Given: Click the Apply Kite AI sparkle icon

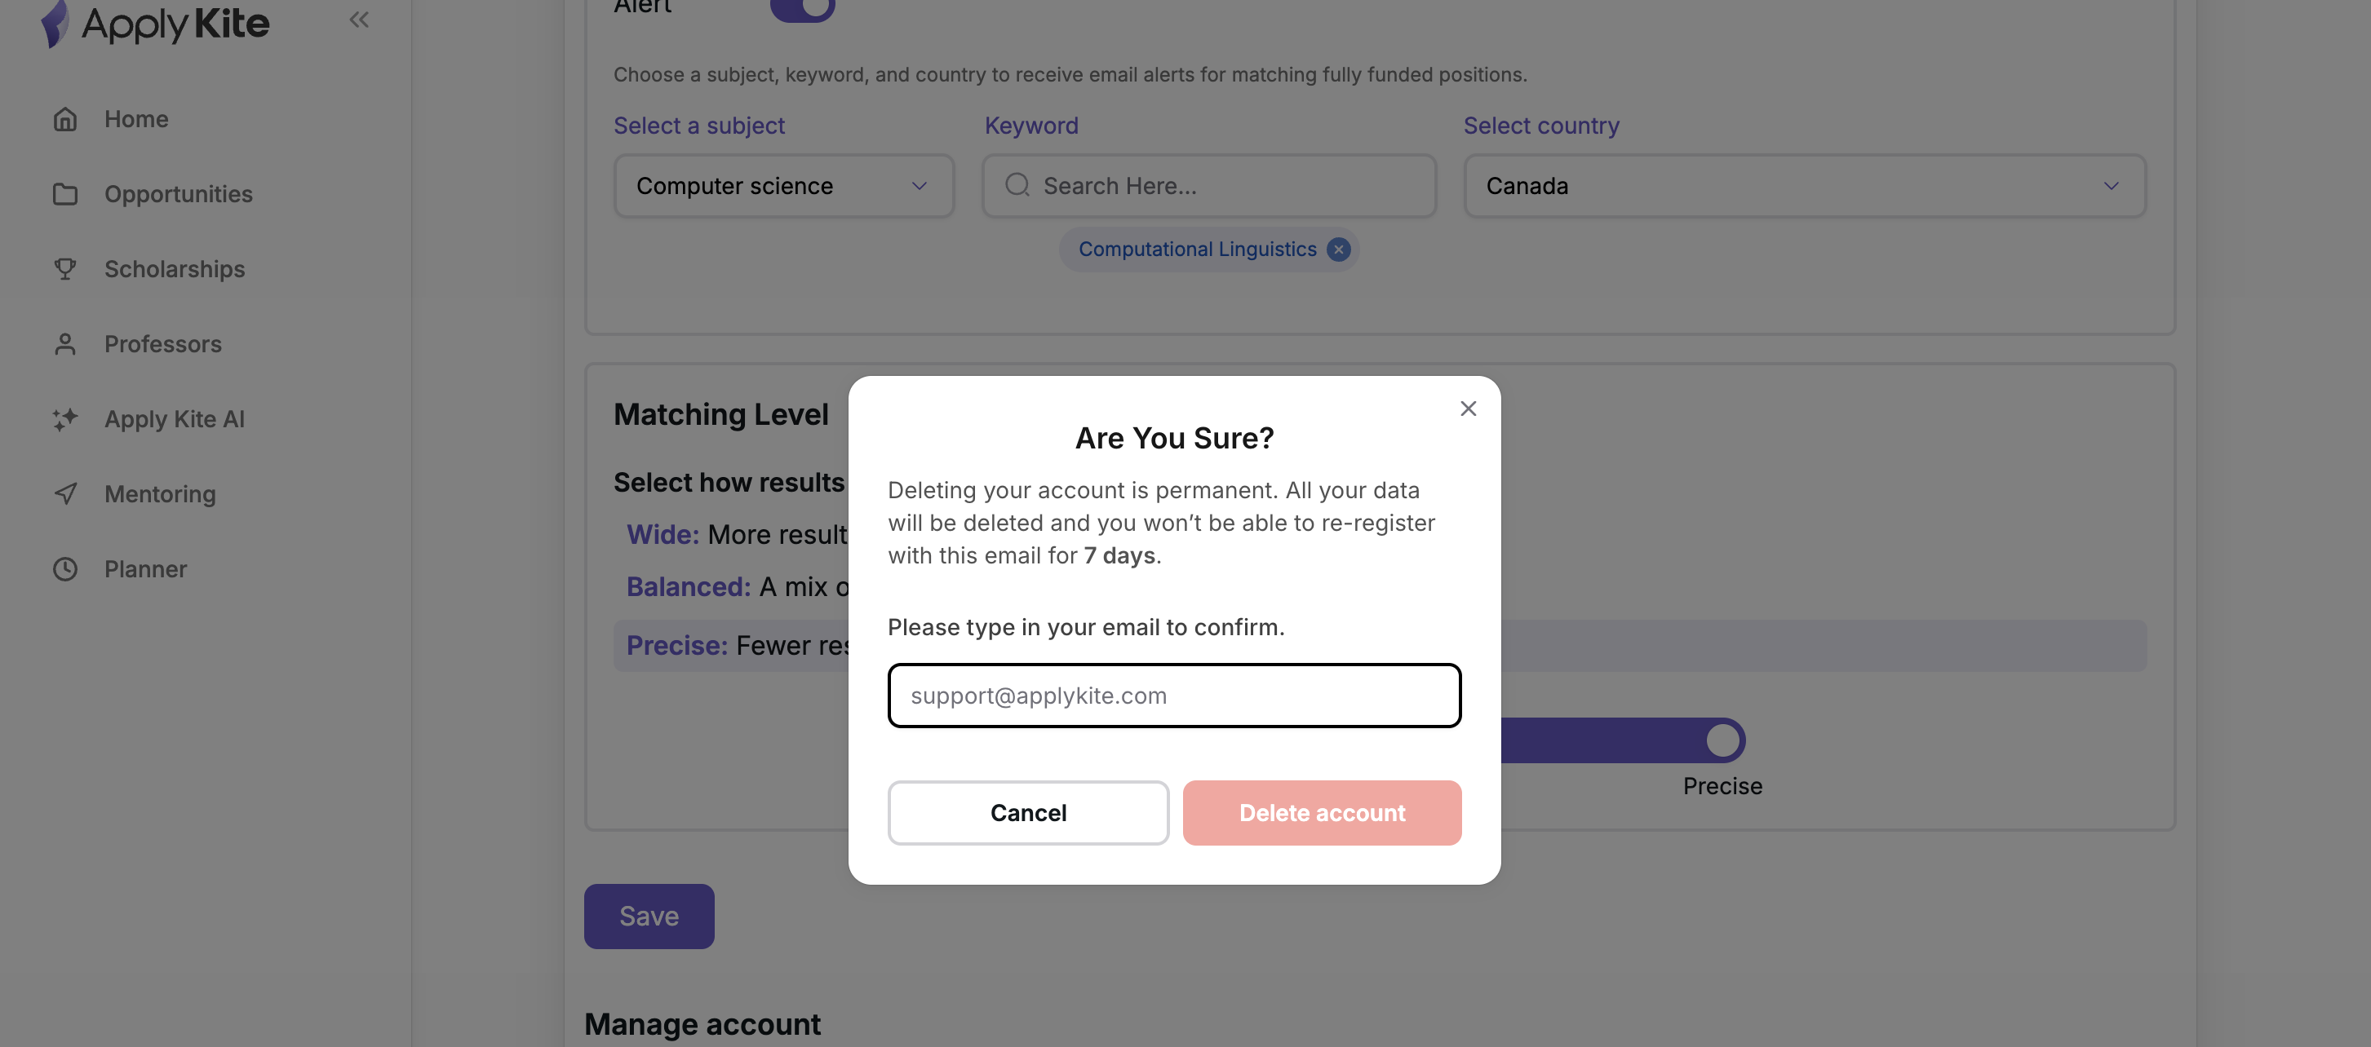Looking at the screenshot, I should [x=64, y=420].
